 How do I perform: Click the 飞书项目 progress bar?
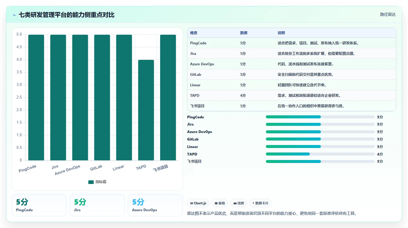320,161
